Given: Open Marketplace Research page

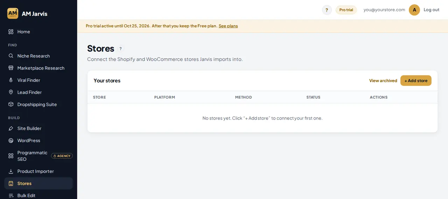Looking at the screenshot, I should point(38,68).
